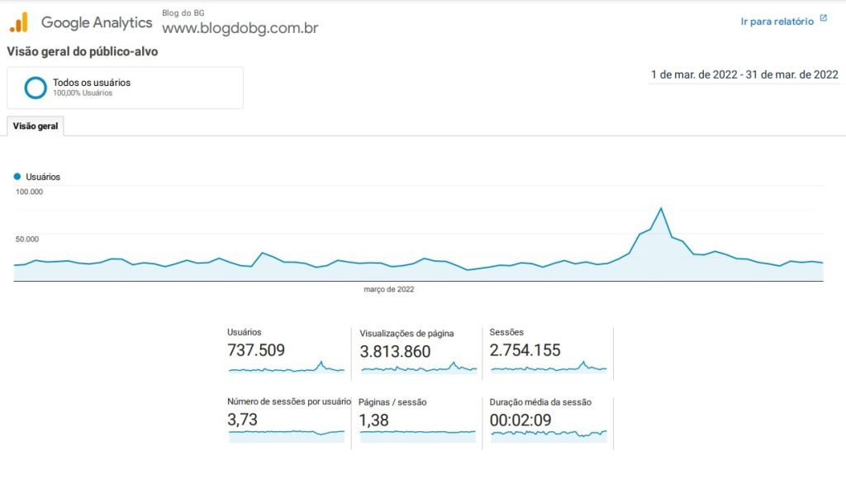This screenshot has height=480, width=846.
Task: Click the Google Analytics title text
Action: (97, 22)
